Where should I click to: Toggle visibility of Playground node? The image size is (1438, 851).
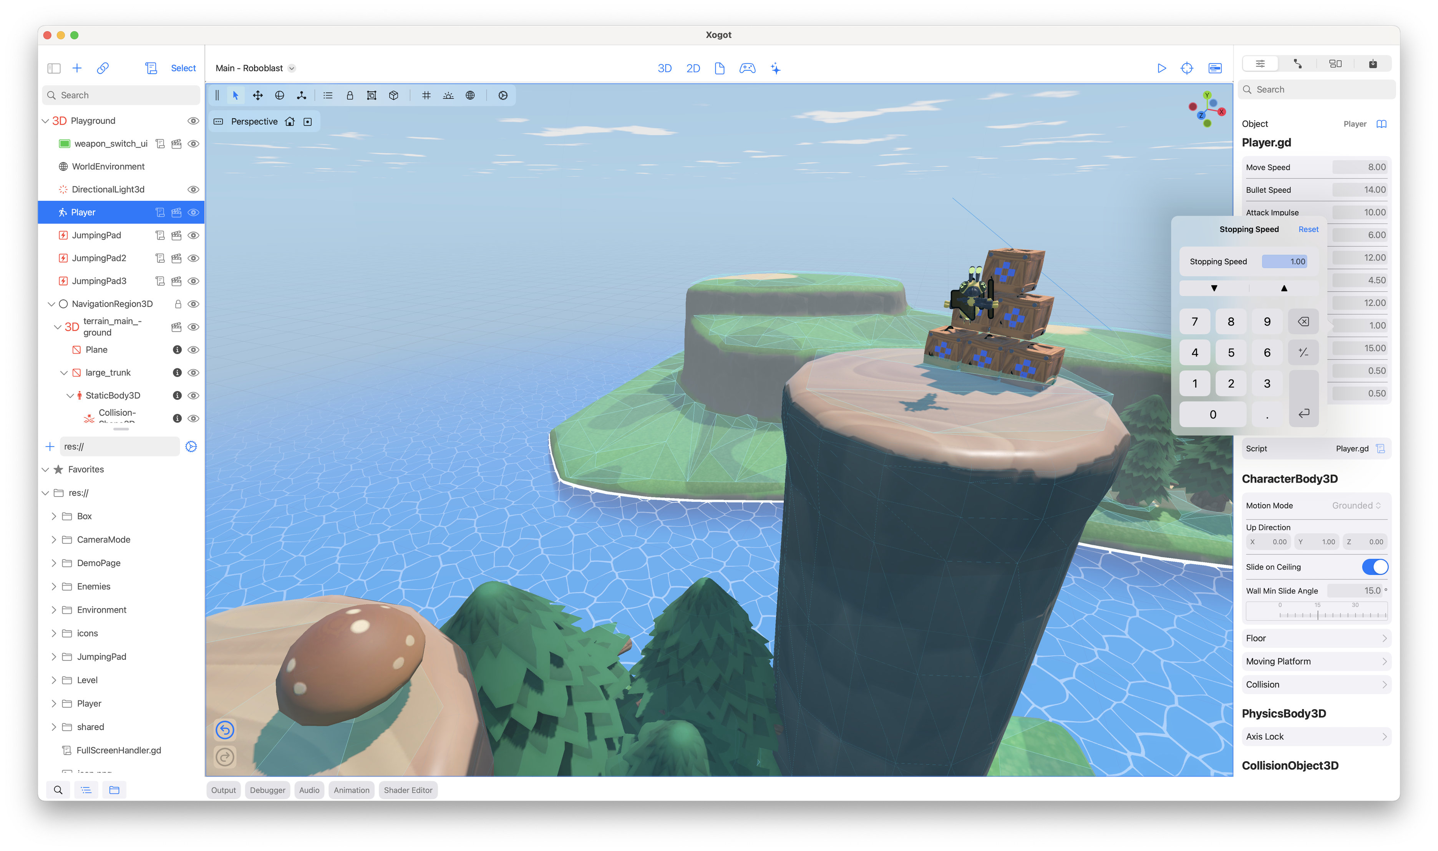[x=193, y=121]
